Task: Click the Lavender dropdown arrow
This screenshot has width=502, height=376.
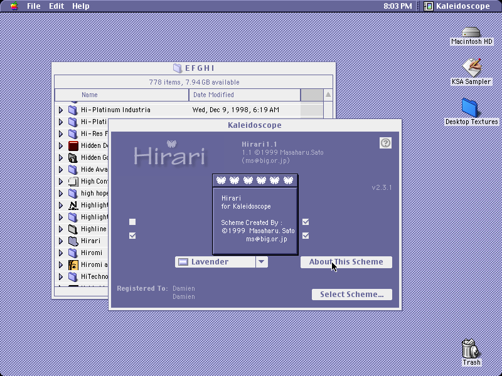Action: click(x=262, y=262)
